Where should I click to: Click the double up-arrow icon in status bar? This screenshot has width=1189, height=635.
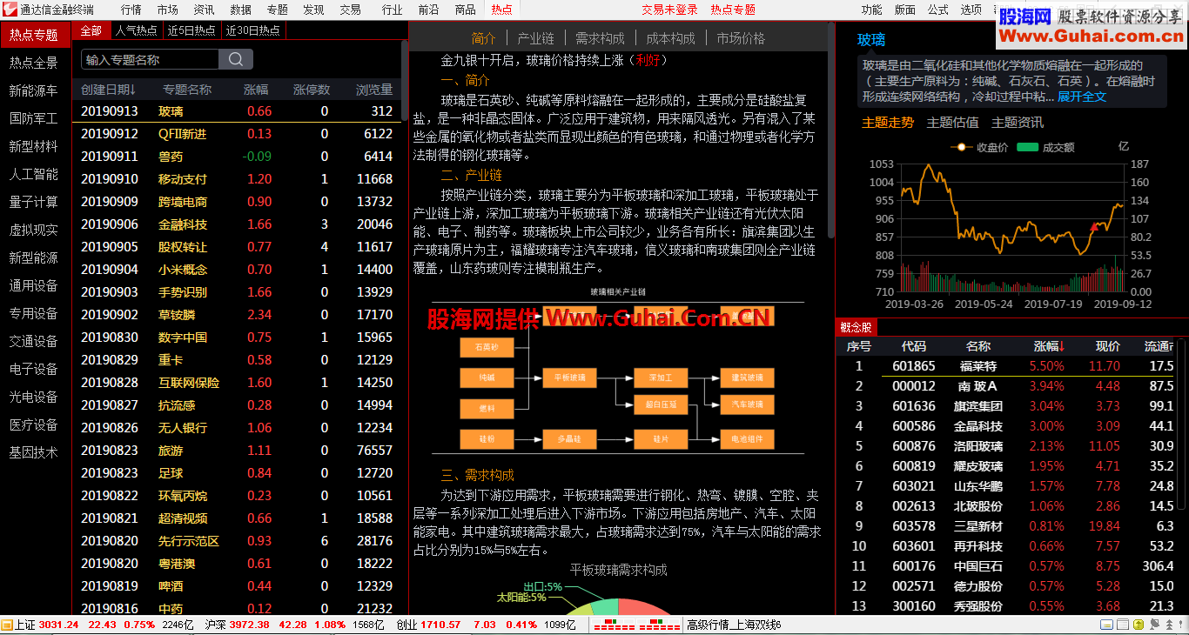pyautogui.click(x=1169, y=625)
